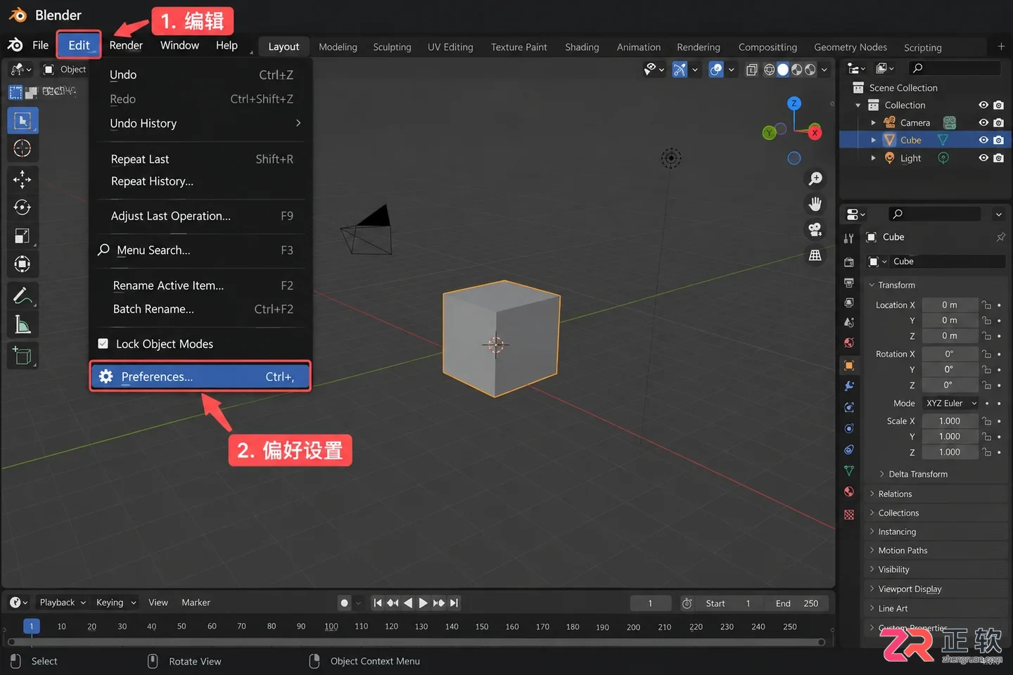Jump to the first frame
The width and height of the screenshot is (1013, 675).
click(378, 603)
